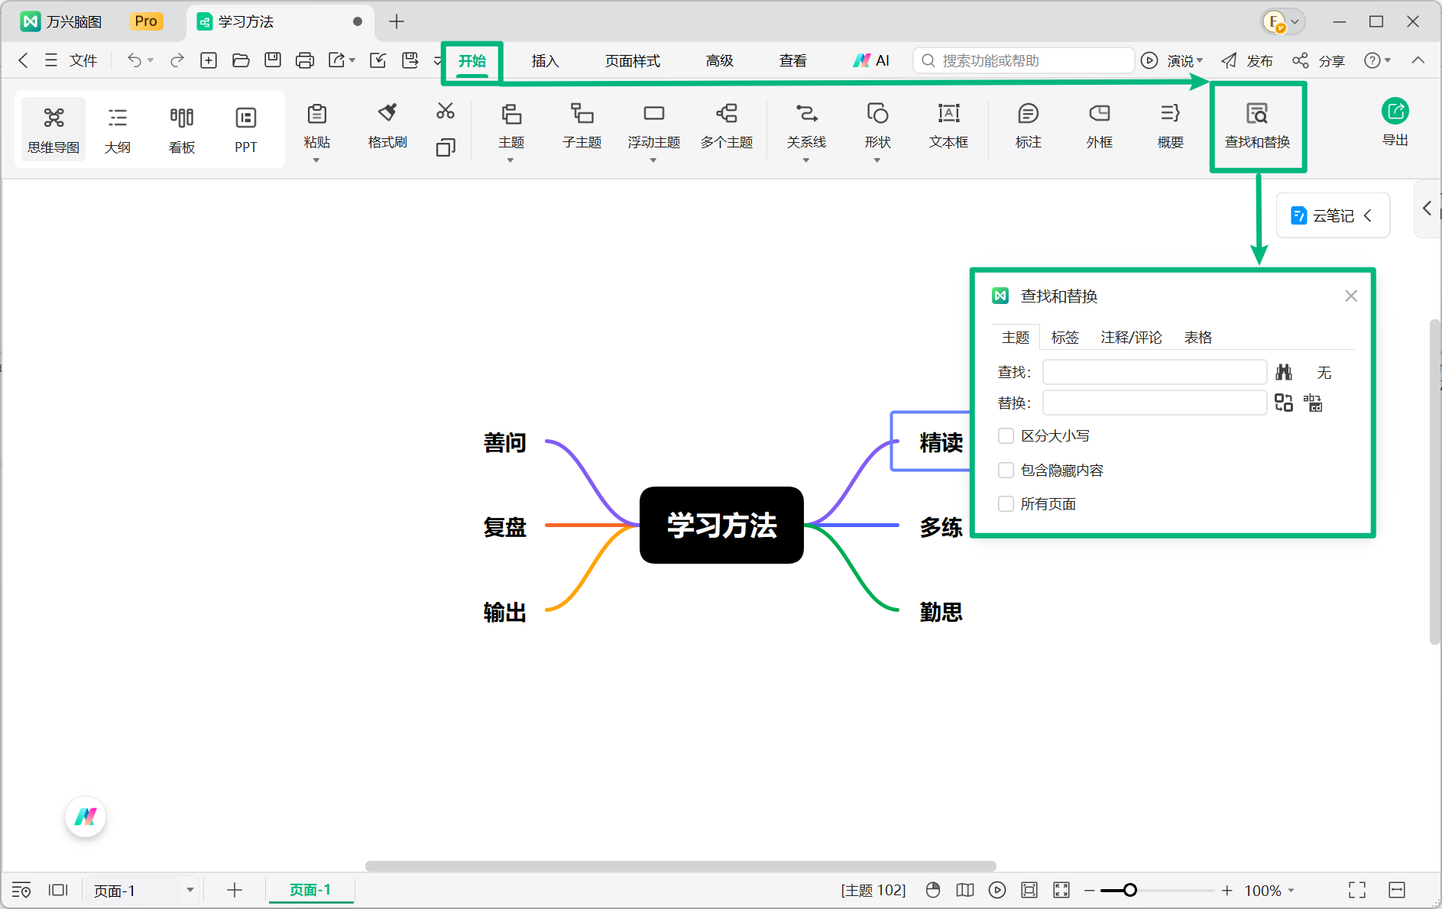Toggle the outline panel icon at bottom left
Screen dimensions: 1442x909
[21, 890]
